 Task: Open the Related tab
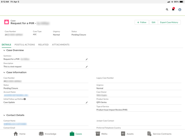coord(44,45)
